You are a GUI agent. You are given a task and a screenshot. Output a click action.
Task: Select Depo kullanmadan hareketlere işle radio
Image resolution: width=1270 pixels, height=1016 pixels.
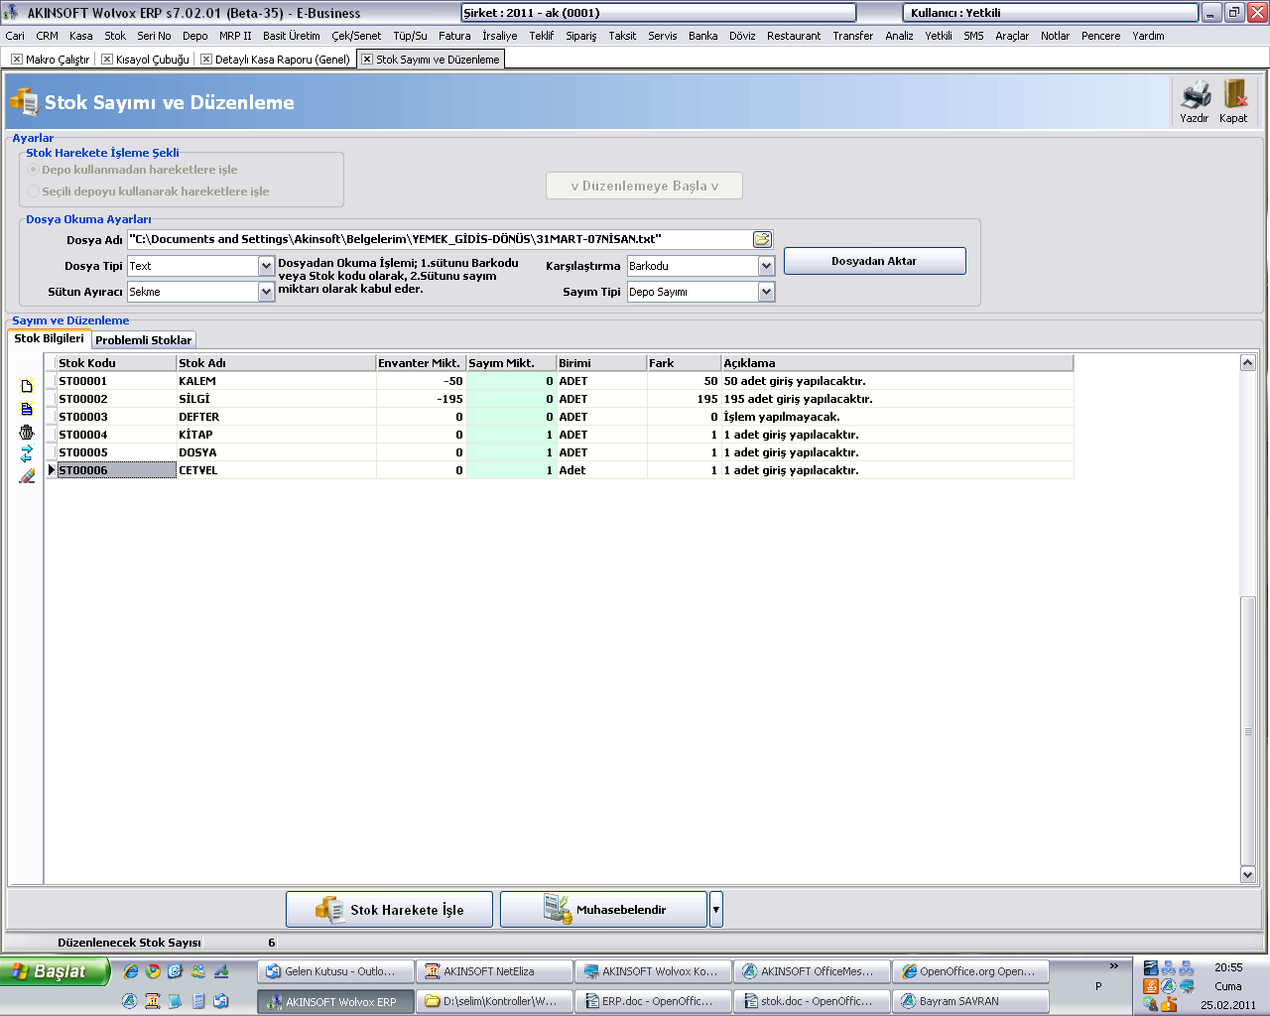point(34,170)
